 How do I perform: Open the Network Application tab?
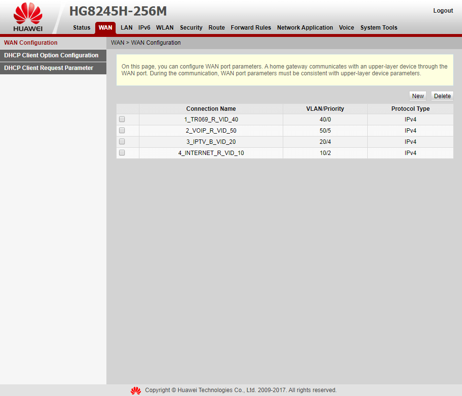coord(305,28)
